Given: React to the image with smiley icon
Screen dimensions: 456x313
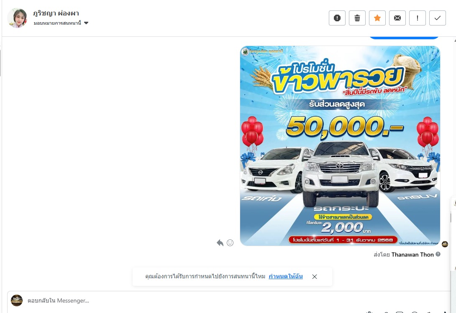Looking at the screenshot, I should point(230,243).
